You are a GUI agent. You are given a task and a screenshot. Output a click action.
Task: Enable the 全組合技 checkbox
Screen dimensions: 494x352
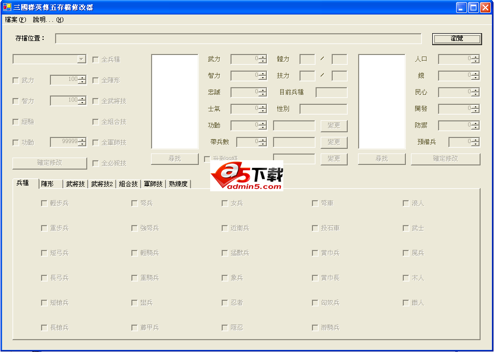pyautogui.click(x=95, y=122)
